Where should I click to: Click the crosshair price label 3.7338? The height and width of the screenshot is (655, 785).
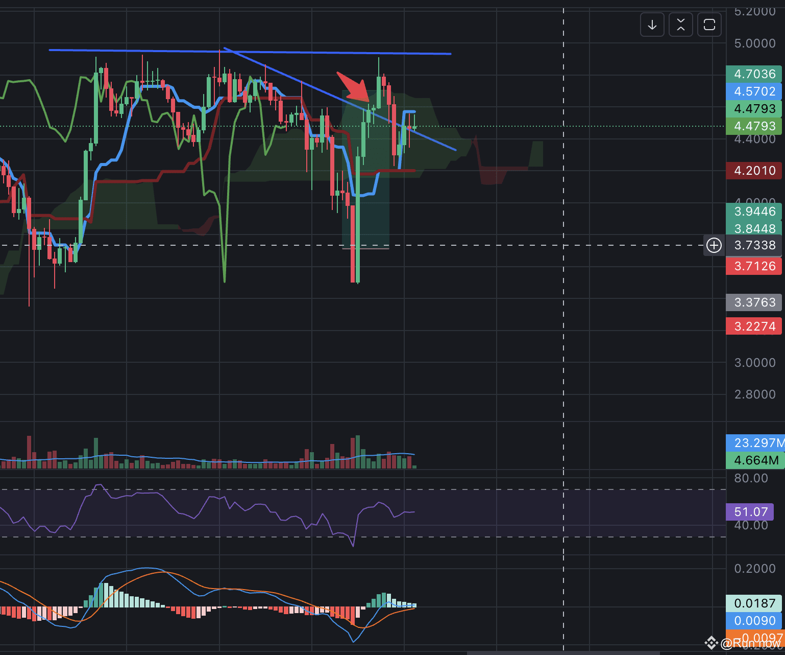[x=754, y=245]
